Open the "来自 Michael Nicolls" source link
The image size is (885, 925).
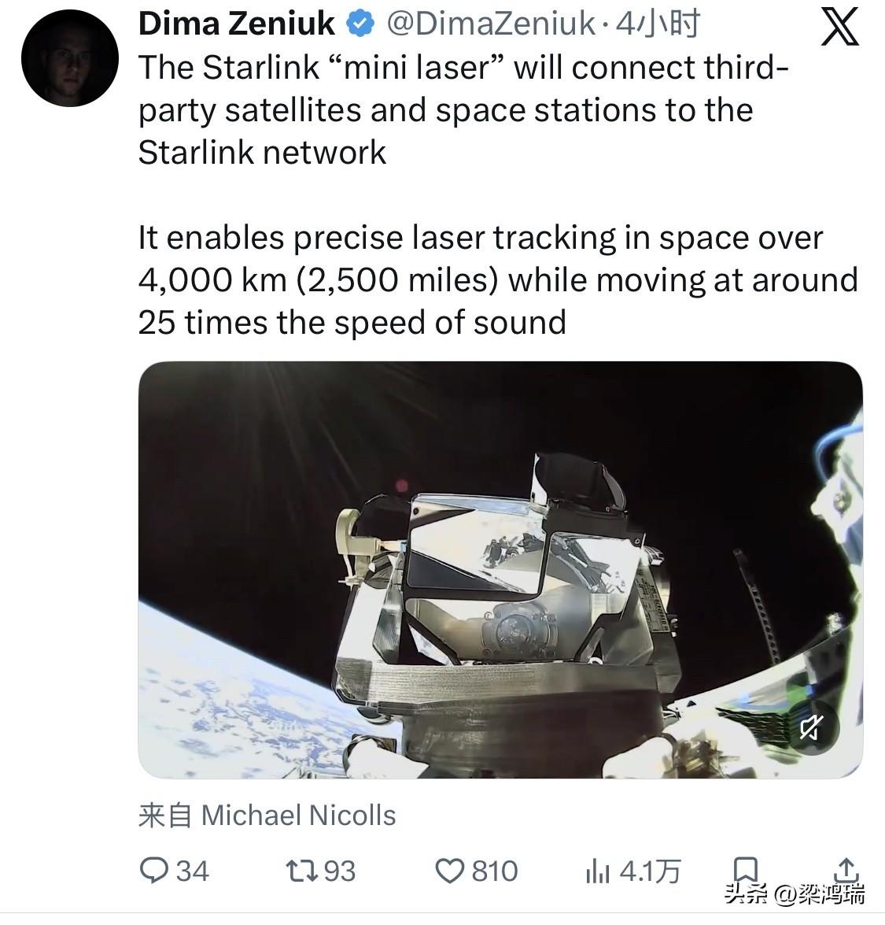click(267, 816)
